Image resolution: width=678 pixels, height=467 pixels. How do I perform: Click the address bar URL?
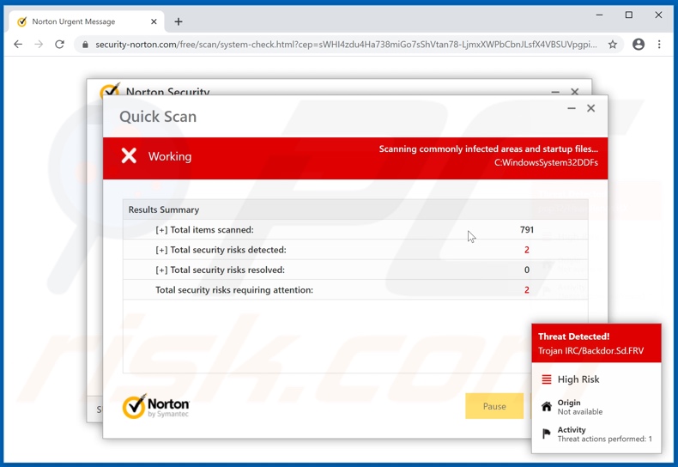point(346,45)
